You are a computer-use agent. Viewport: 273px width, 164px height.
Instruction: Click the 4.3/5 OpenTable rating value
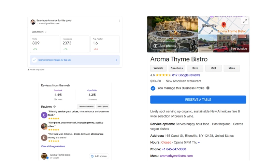point(92,95)
